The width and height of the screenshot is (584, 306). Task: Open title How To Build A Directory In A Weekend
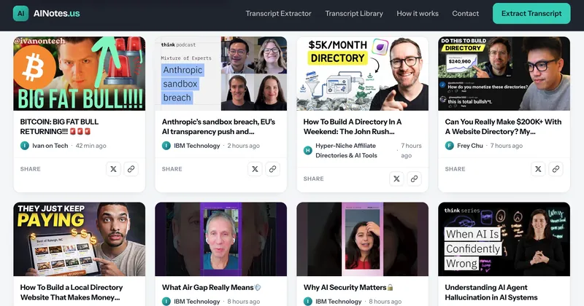pyautogui.click(x=353, y=127)
